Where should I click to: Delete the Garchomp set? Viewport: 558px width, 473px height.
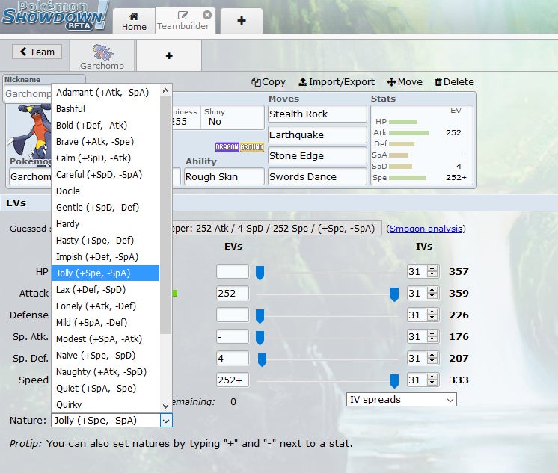[x=453, y=81]
